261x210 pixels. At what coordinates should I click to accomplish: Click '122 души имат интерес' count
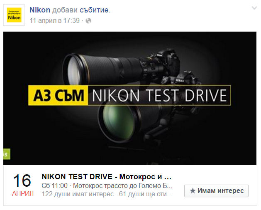tap(78, 194)
